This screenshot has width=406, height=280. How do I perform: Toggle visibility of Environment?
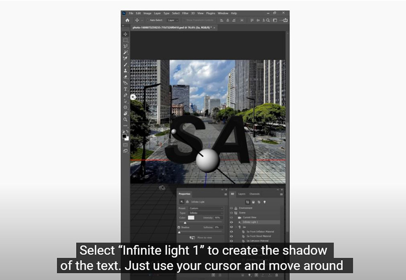(231, 208)
